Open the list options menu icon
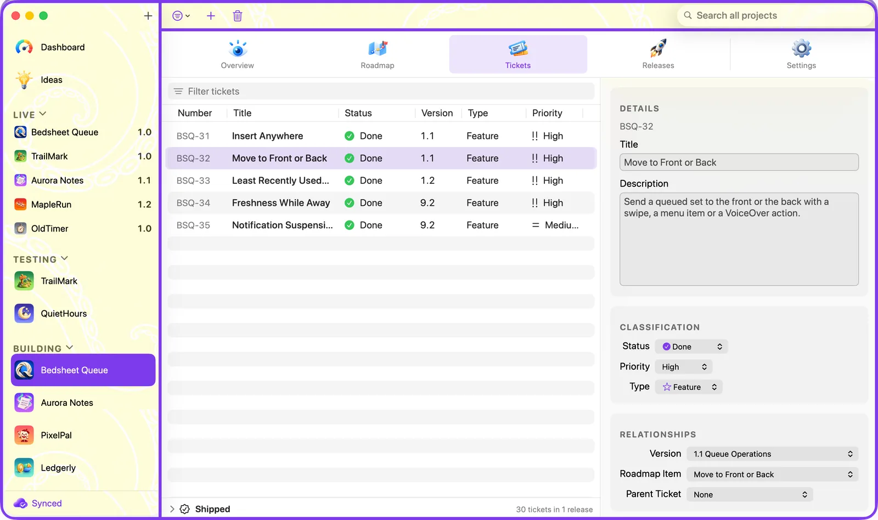The height and width of the screenshot is (520, 878). click(x=181, y=16)
